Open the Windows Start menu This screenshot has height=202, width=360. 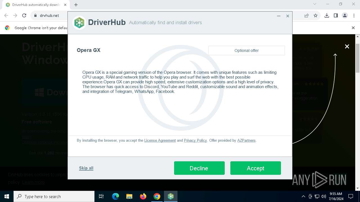coord(7,196)
